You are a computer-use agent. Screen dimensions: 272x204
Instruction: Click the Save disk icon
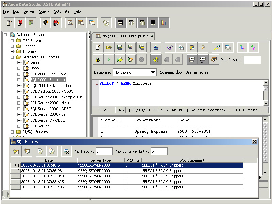point(120,47)
